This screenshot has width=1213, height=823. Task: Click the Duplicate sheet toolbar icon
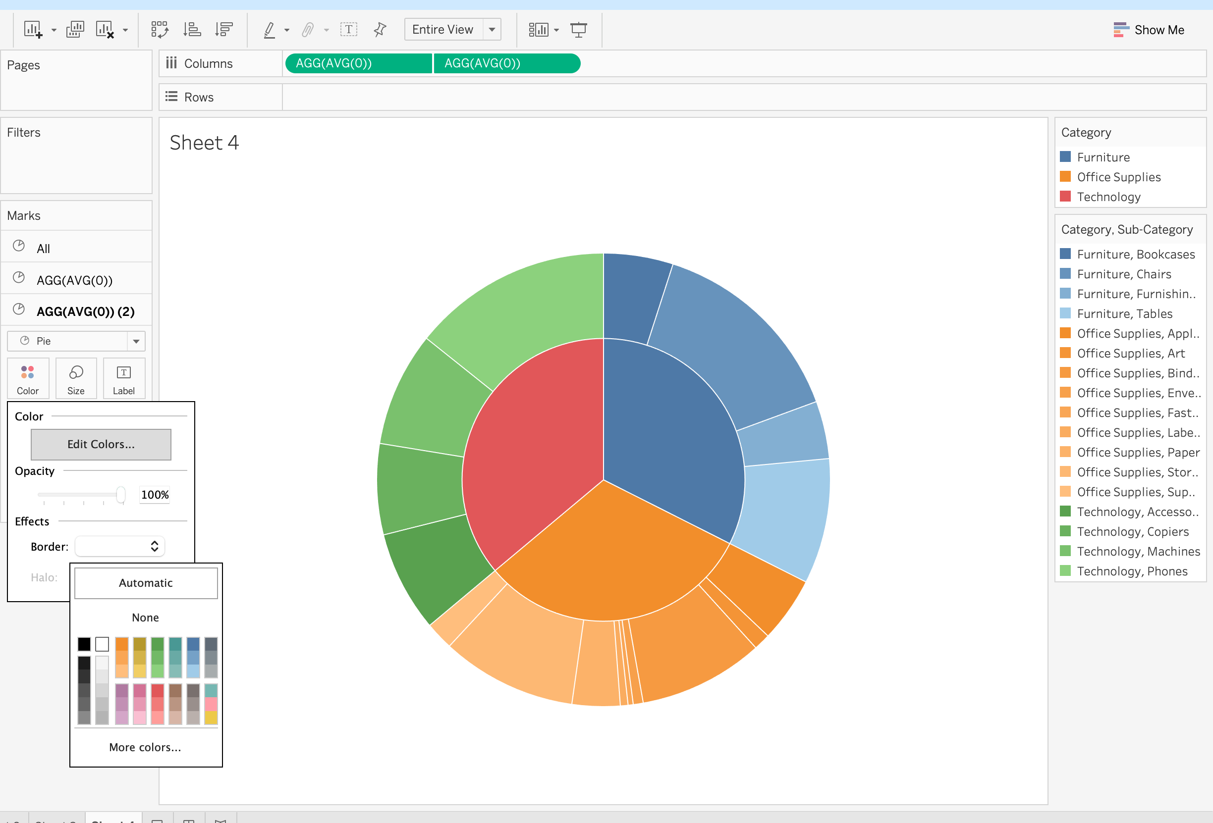[75, 30]
